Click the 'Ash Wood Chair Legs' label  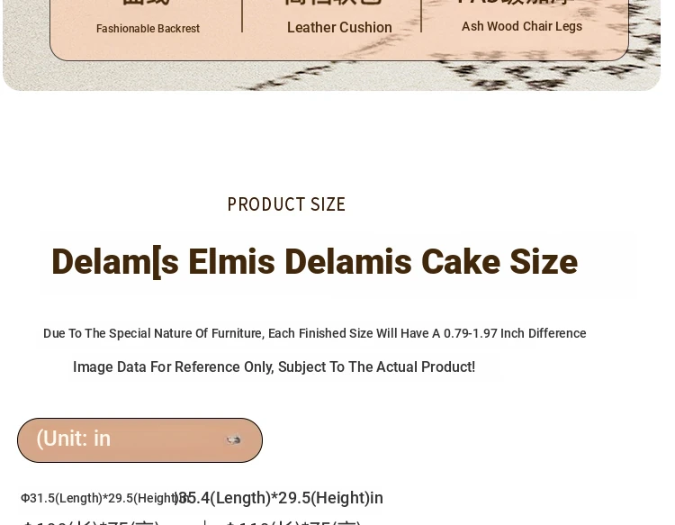click(x=522, y=26)
